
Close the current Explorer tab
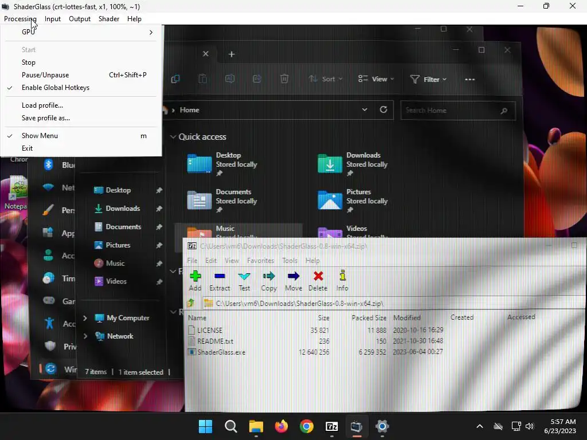tap(206, 54)
